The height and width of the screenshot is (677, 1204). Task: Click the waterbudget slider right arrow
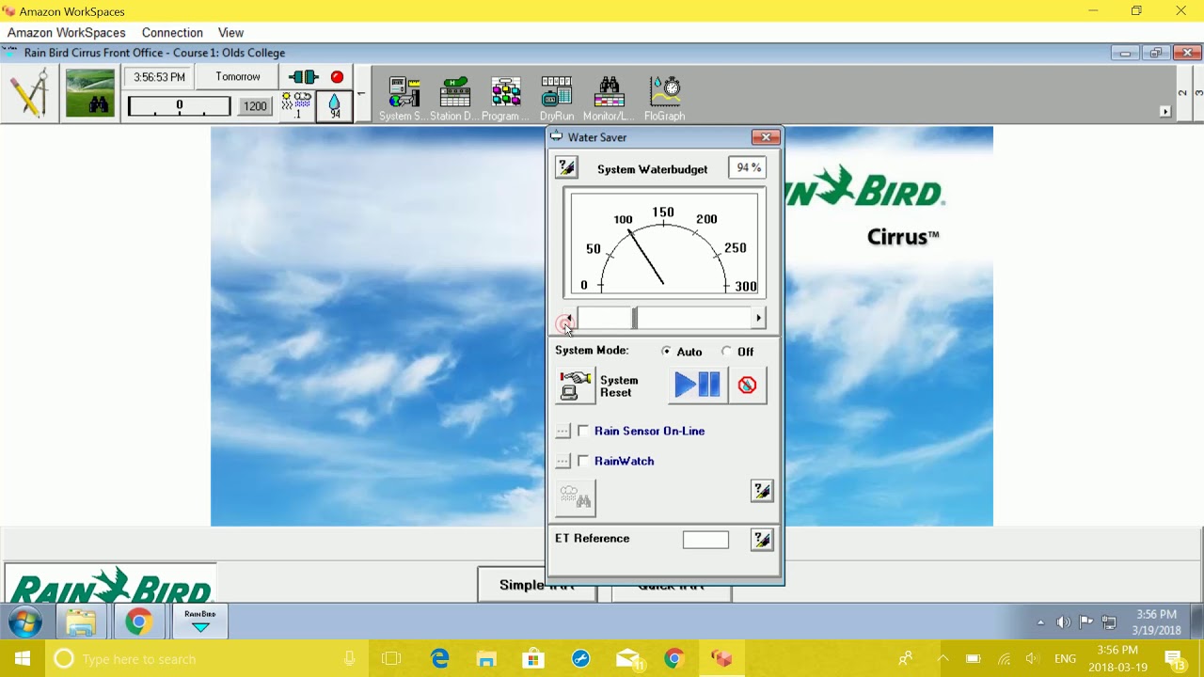click(x=758, y=319)
